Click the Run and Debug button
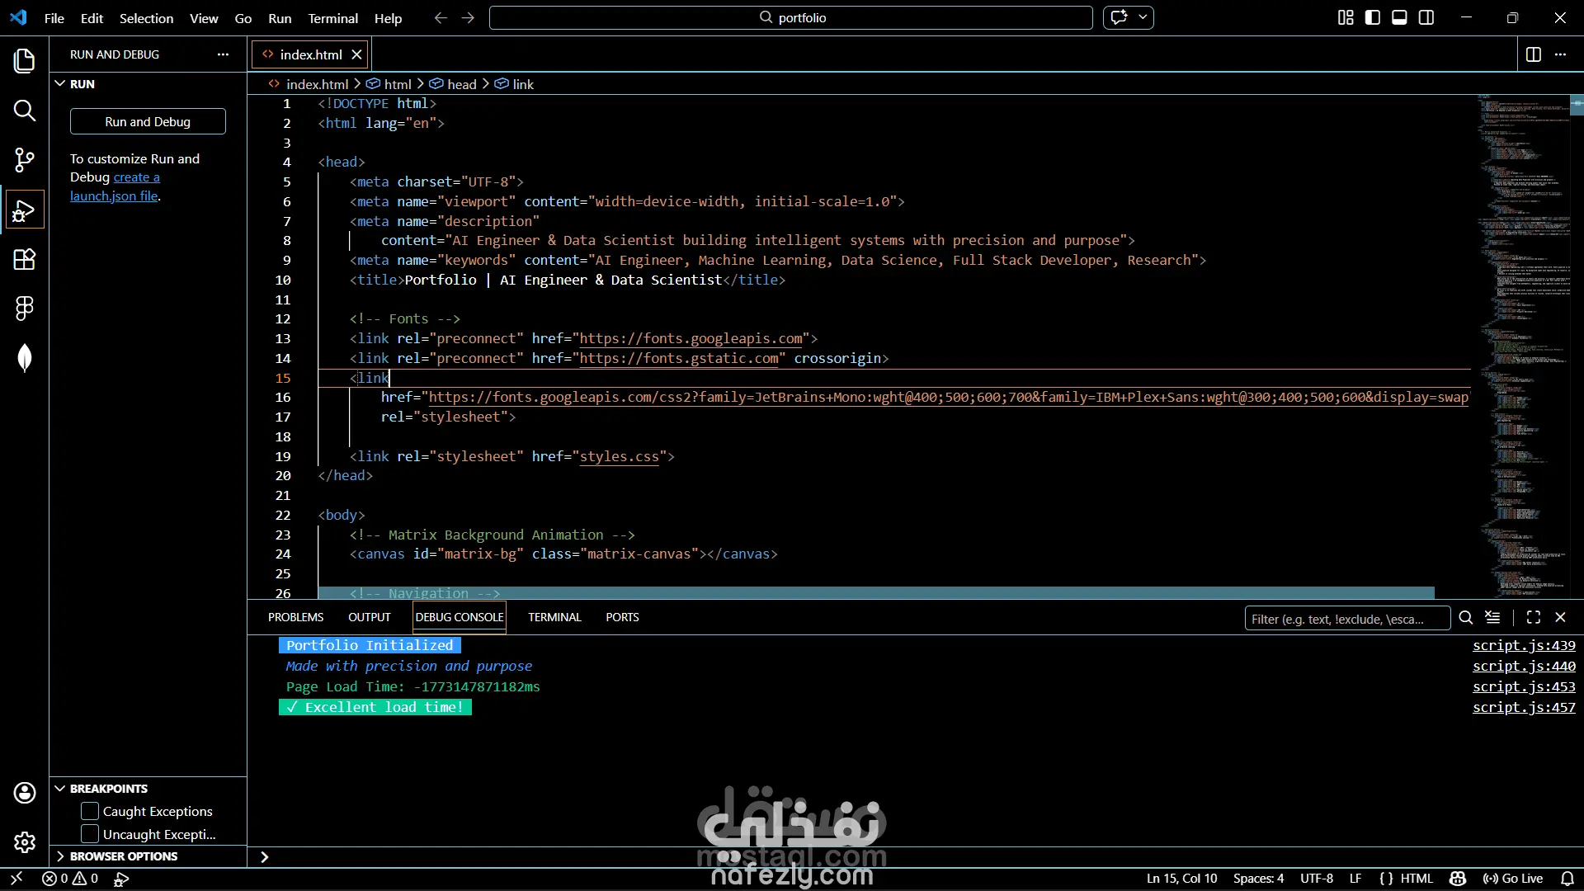 click(148, 121)
